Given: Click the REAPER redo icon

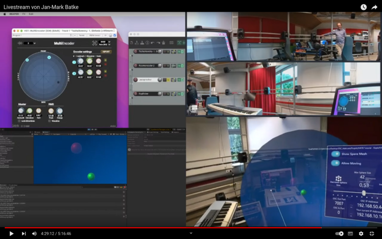Looking at the screenshot, I should click(158, 43).
